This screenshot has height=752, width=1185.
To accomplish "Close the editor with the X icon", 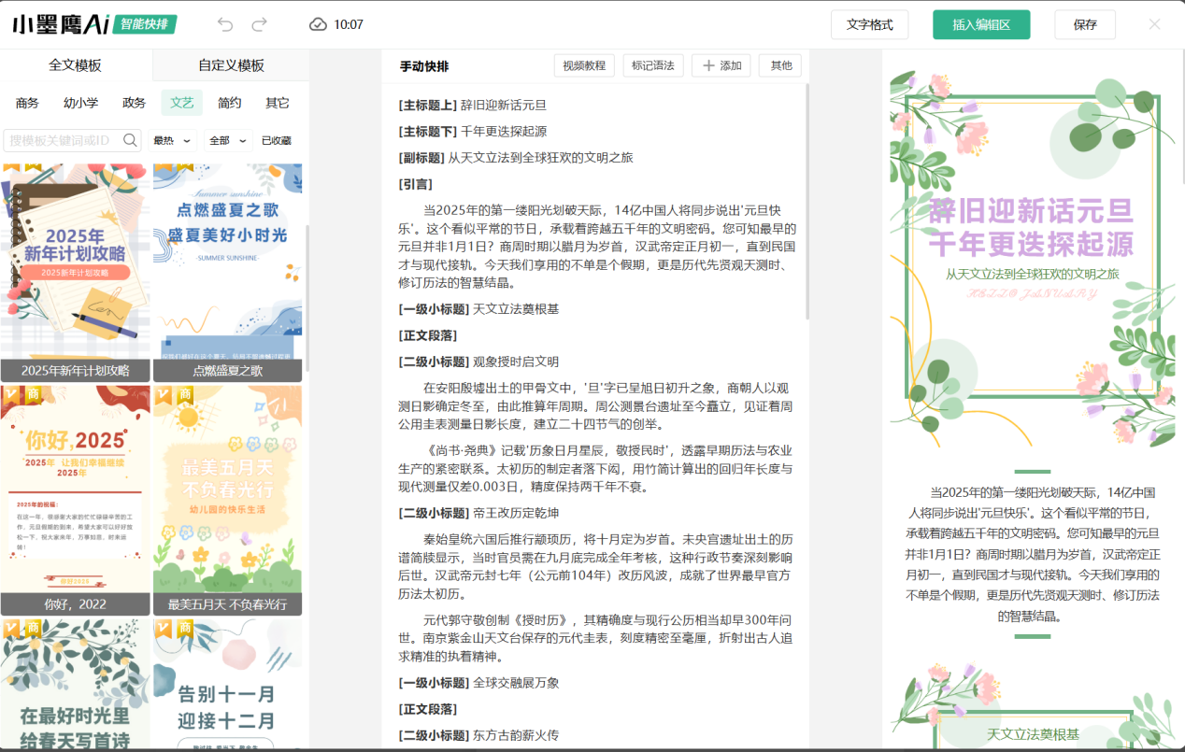I will pyautogui.click(x=1154, y=24).
